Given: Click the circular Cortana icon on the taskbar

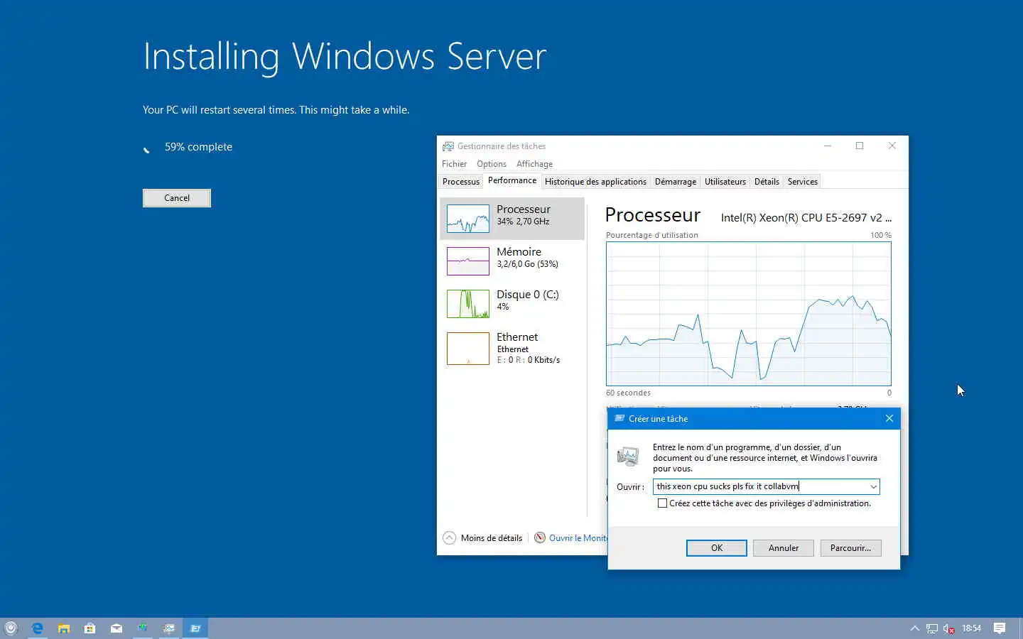Looking at the screenshot, I should coord(11,628).
